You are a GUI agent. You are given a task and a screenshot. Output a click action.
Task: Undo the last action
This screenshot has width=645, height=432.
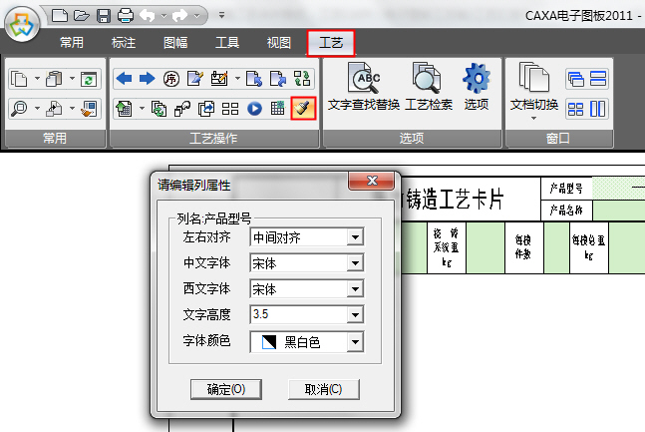coord(148,16)
